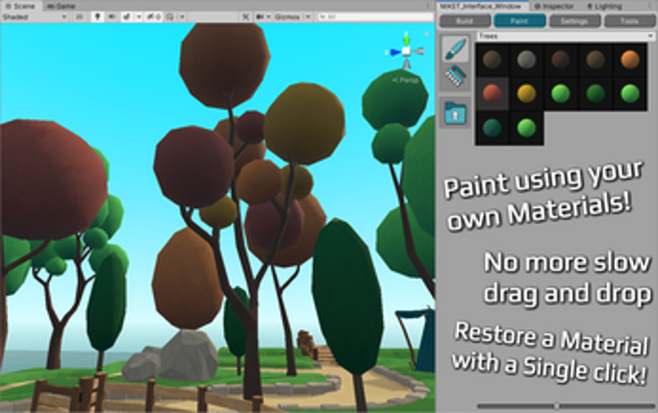
Task: Toggle scene audio icon in toolbar
Action: pyautogui.click(x=112, y=16)
